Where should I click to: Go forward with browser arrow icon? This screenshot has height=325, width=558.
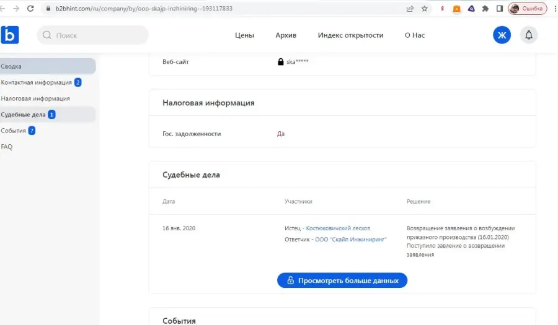pos(16,9)
